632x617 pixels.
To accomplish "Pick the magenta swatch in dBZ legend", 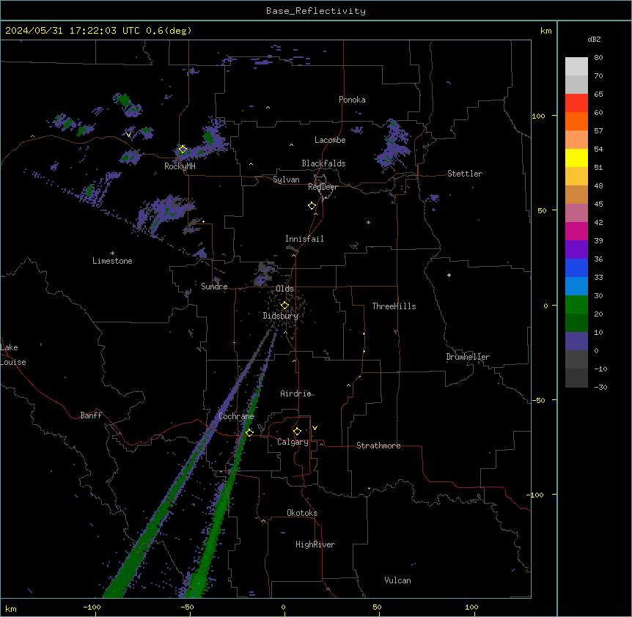I will 576,231.
